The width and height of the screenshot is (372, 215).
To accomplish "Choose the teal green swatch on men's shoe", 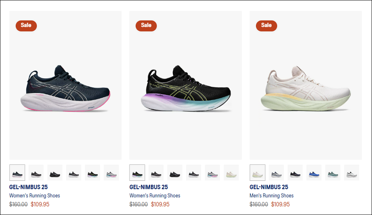I will point(333,173).
